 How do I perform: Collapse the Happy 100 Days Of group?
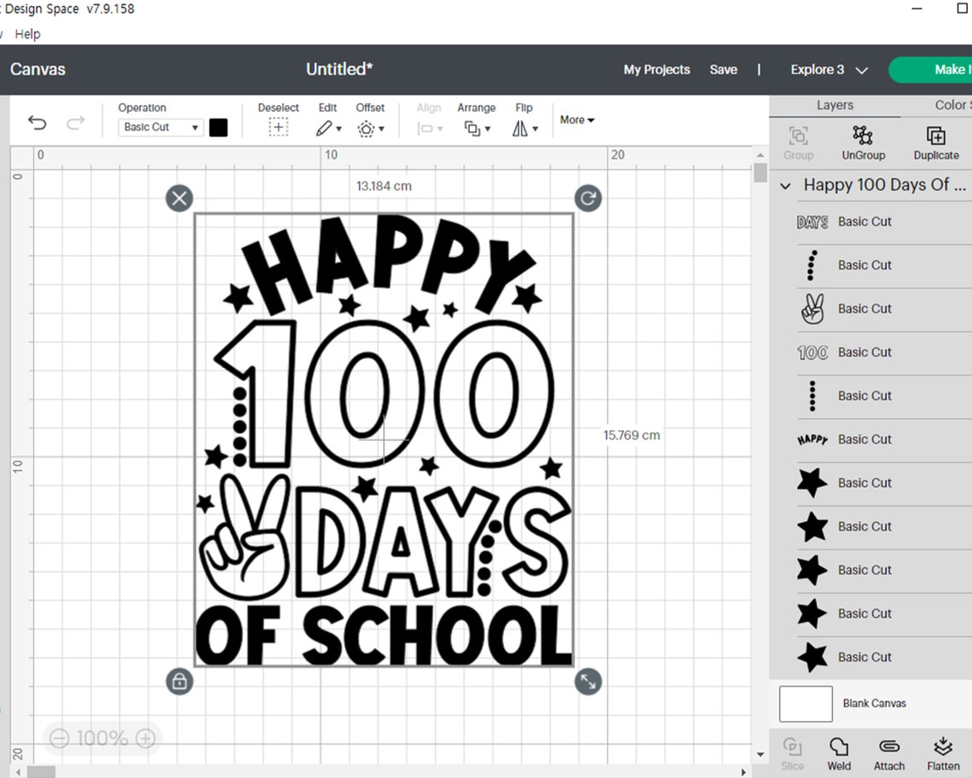tap(785, 185)
